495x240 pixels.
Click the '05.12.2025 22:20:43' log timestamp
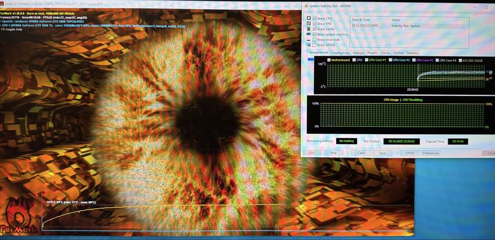(365, 26)
